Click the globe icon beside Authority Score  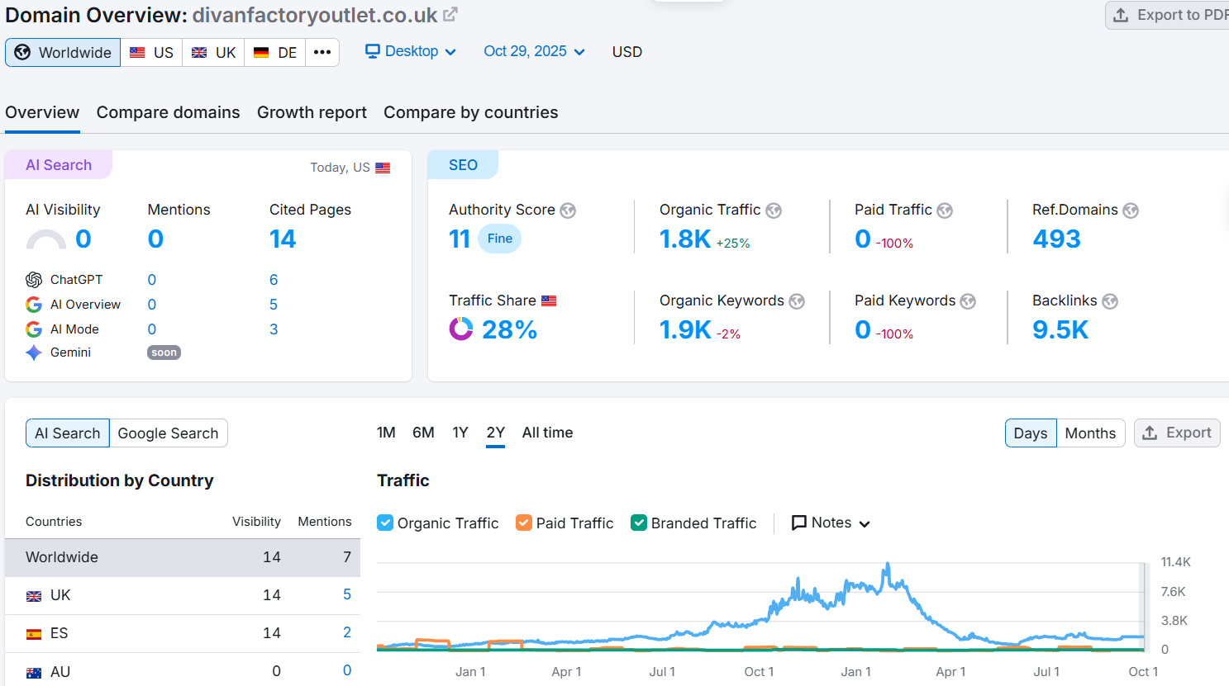point(568,211)
